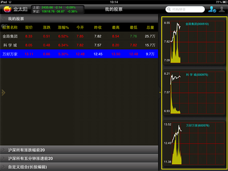Screen dimensions: 228x171
Task: Tap the settings gear beside 股票名称
Action: pos(4,26)
